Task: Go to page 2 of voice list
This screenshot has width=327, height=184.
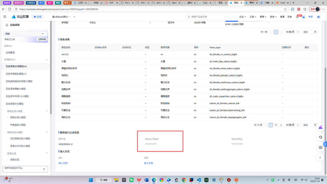Action: click(276, 125)
